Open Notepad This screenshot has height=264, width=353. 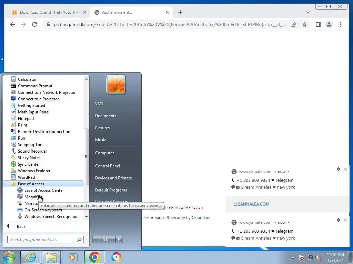point(26,118)
